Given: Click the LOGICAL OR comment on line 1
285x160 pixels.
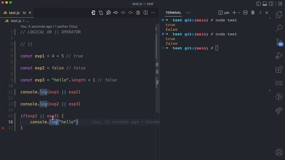Looking at the screenshot, I should pyautogui.click(x=50, y=32).
